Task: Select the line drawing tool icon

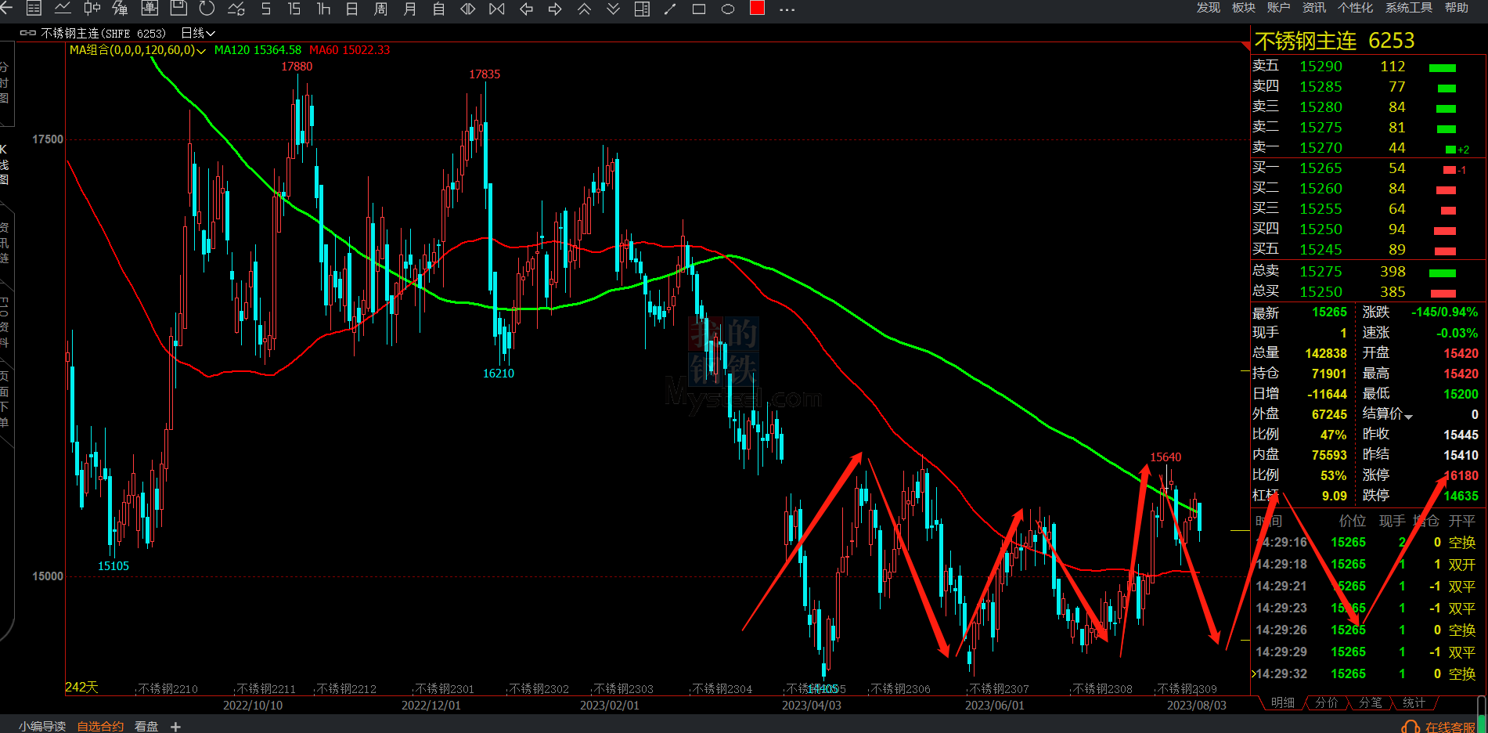Action: [x=670, y=9]
